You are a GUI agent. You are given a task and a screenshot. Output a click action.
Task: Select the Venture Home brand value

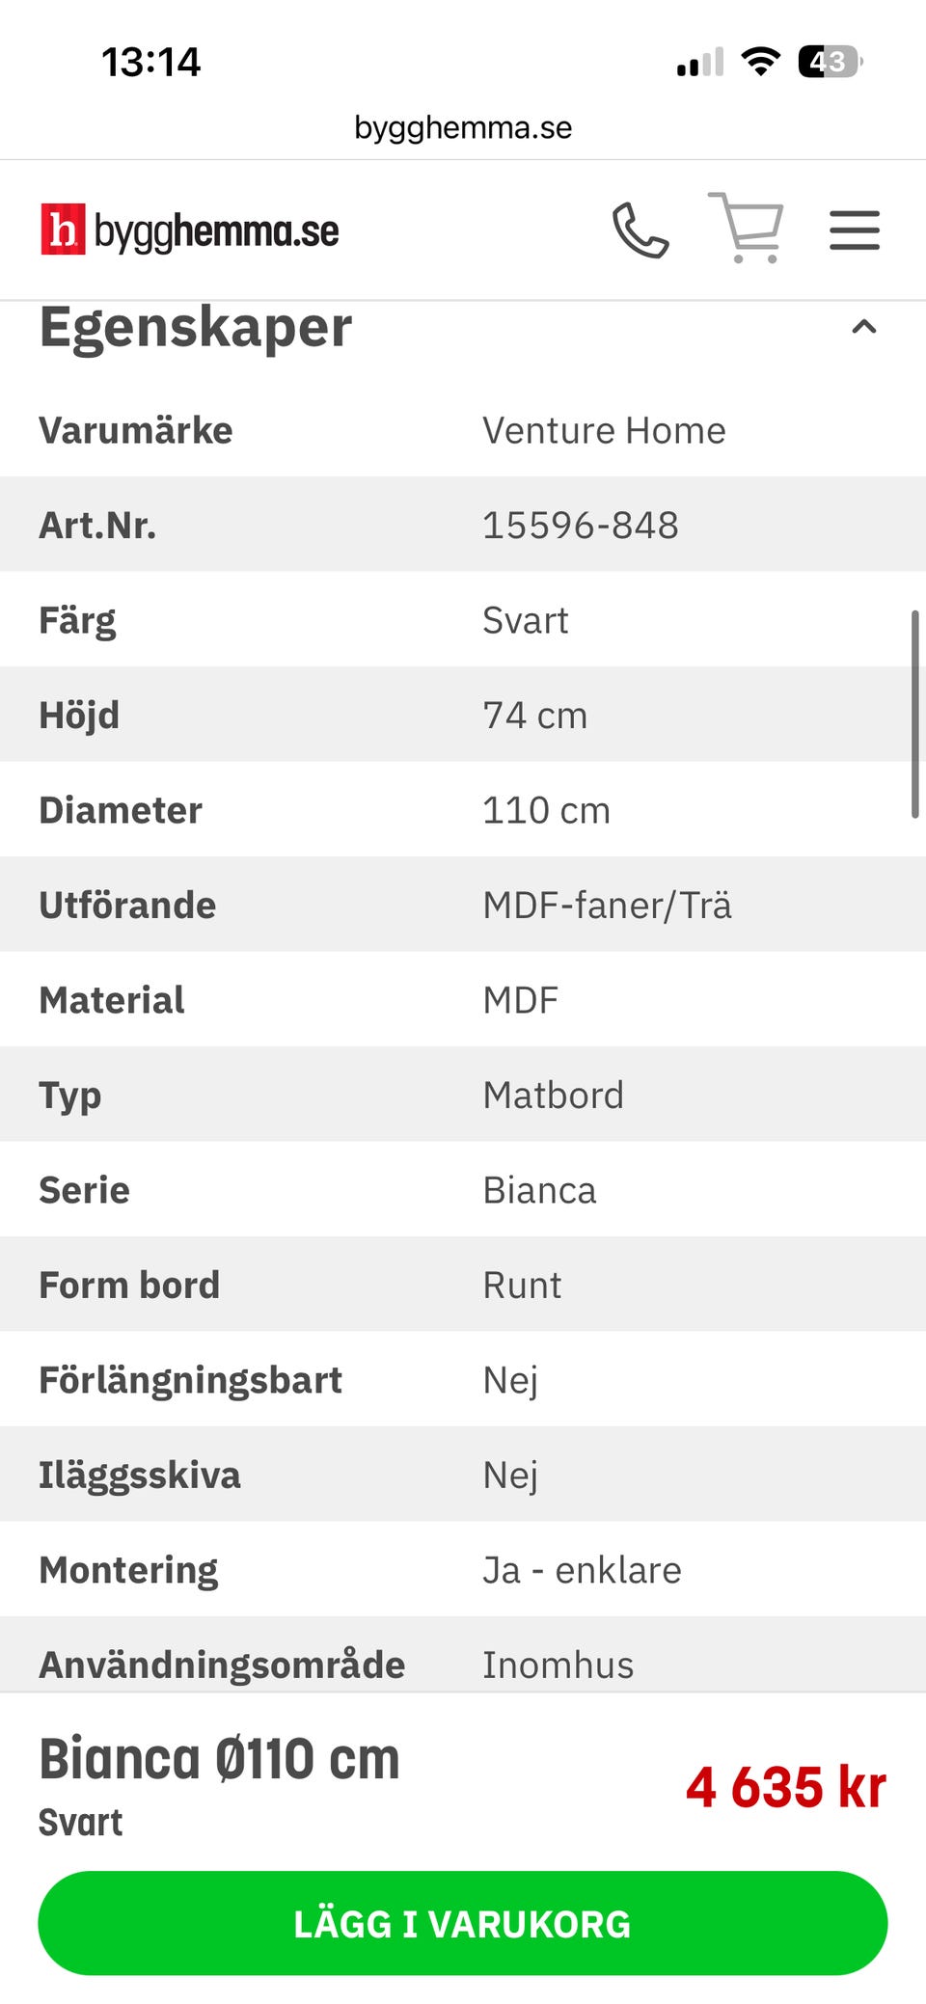[604, 430]
